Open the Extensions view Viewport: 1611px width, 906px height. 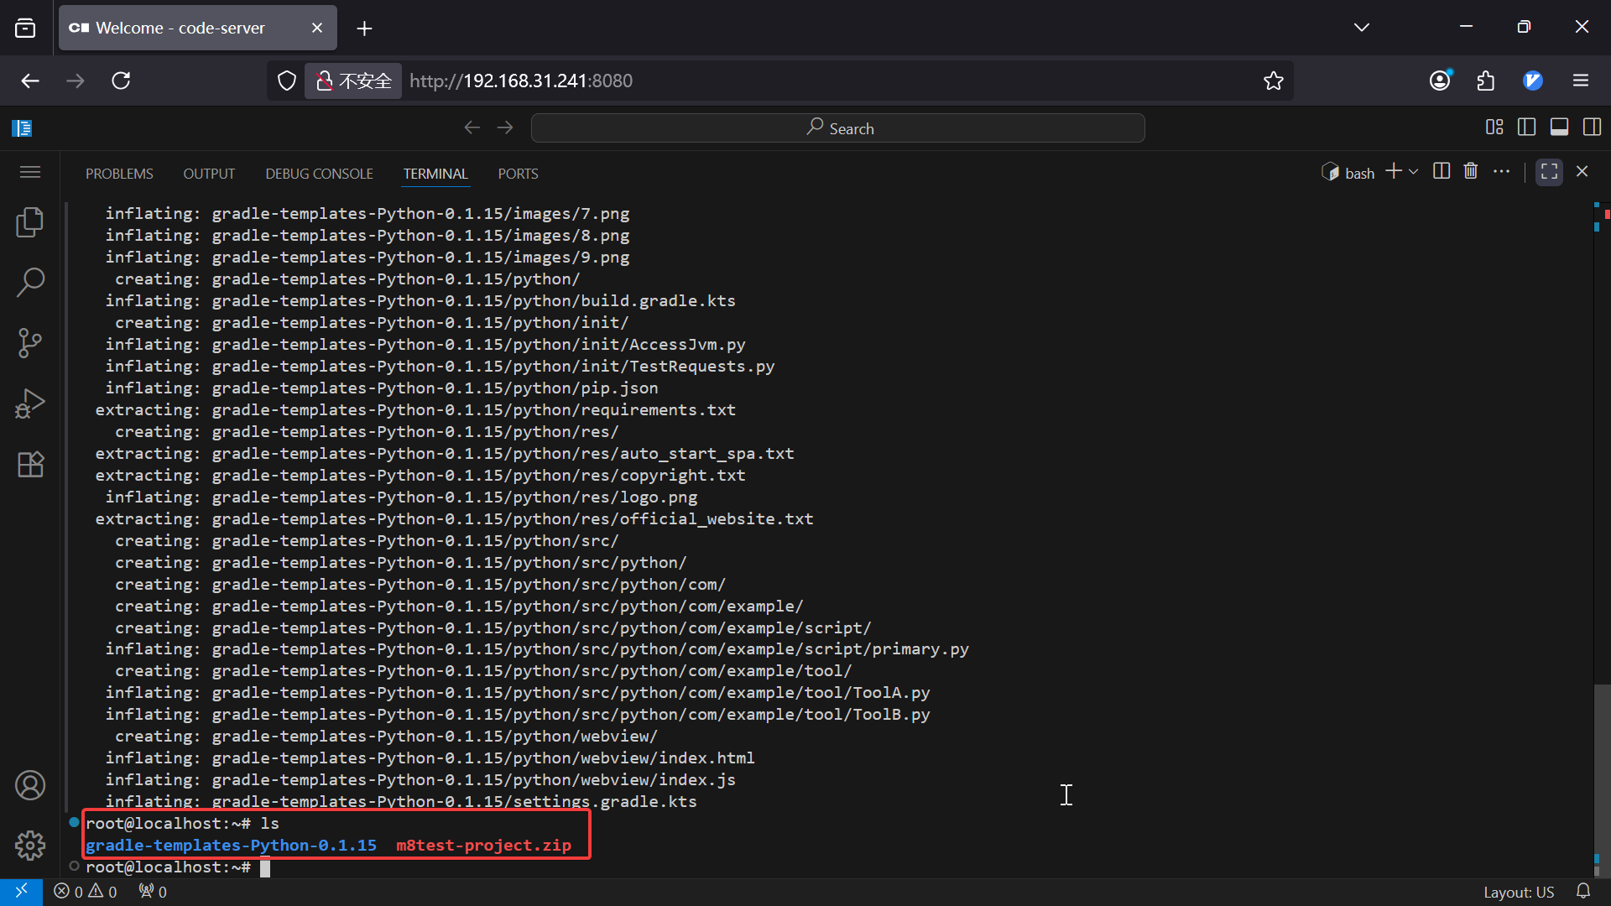pos(30,464)
